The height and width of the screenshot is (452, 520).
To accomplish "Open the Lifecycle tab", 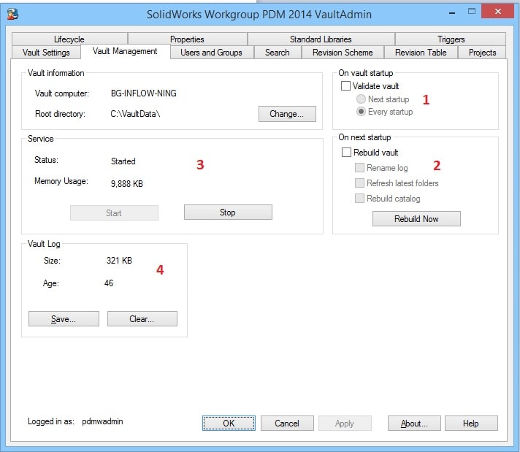I will (69, 39).
